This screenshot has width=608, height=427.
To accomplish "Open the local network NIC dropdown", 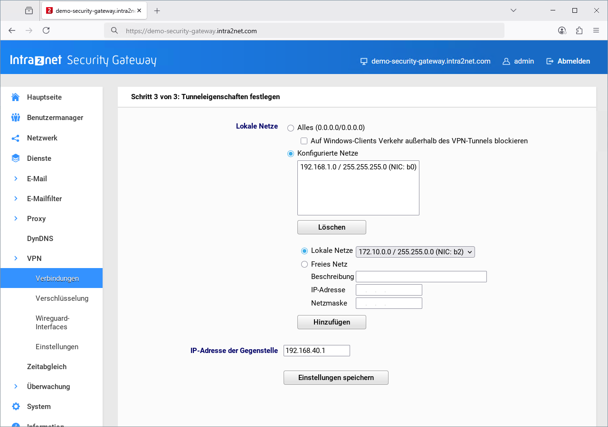I will click(415, 251).
